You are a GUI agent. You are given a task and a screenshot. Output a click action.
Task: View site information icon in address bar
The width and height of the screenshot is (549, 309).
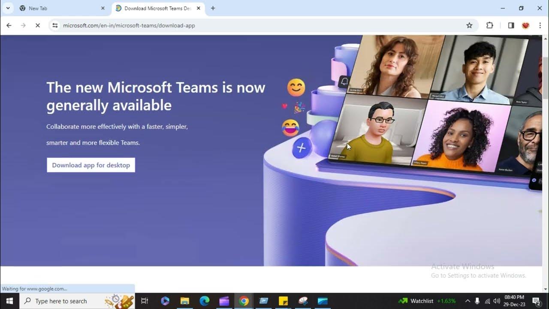55,25
